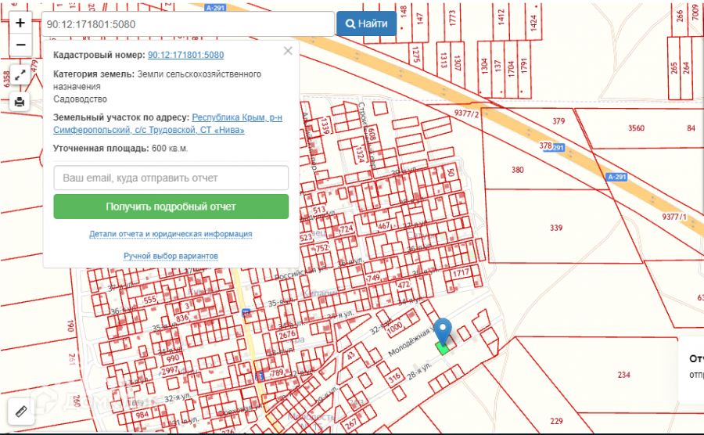704x435 pixels.
Task: Click parcel 380 on the map
Action: (x=517, y=170)
